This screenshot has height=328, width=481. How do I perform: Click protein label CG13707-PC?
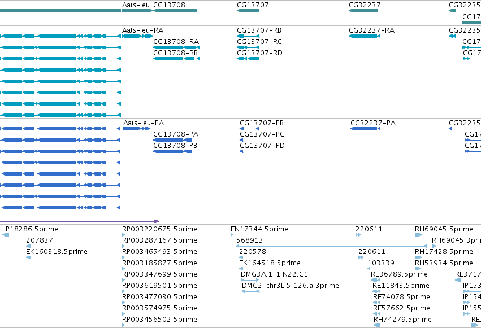click(262, 134)
